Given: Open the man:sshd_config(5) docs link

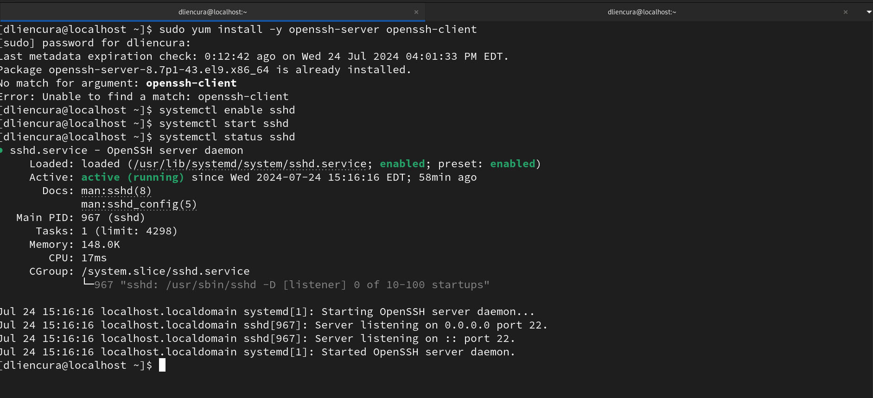Looking at the screenshot, I should click(x=139, y=204).
